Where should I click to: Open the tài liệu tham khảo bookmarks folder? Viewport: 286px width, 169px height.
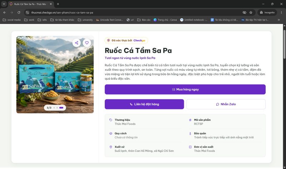point(62,20)
